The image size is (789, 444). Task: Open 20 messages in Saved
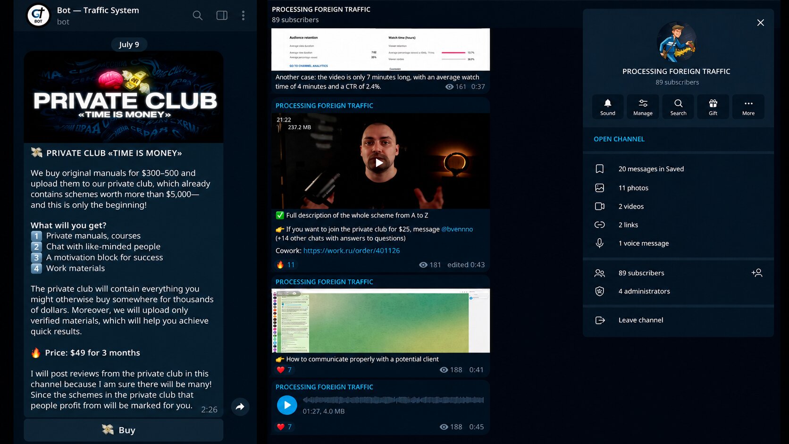pyautogui.click(x=678, y=169)
